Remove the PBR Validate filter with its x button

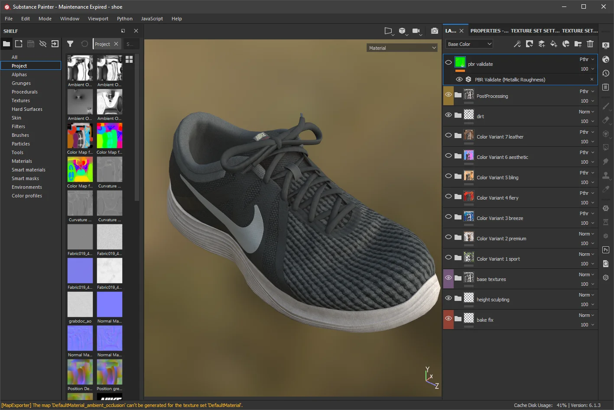591,79
